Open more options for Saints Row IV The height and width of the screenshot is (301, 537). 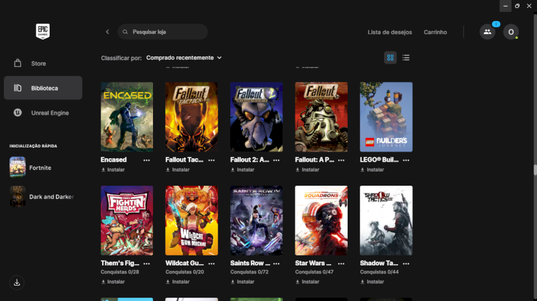tap(277, 263)
